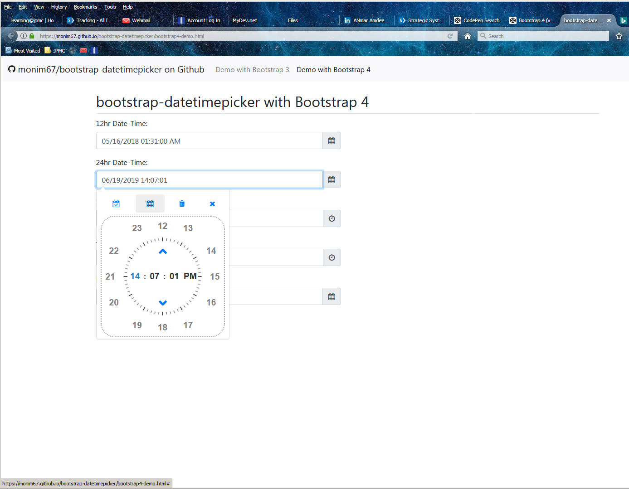Open the Most Visited bookmarks dropdown
Image resolution: width=629 pixels, height=489 pixels.
[23, 50]
